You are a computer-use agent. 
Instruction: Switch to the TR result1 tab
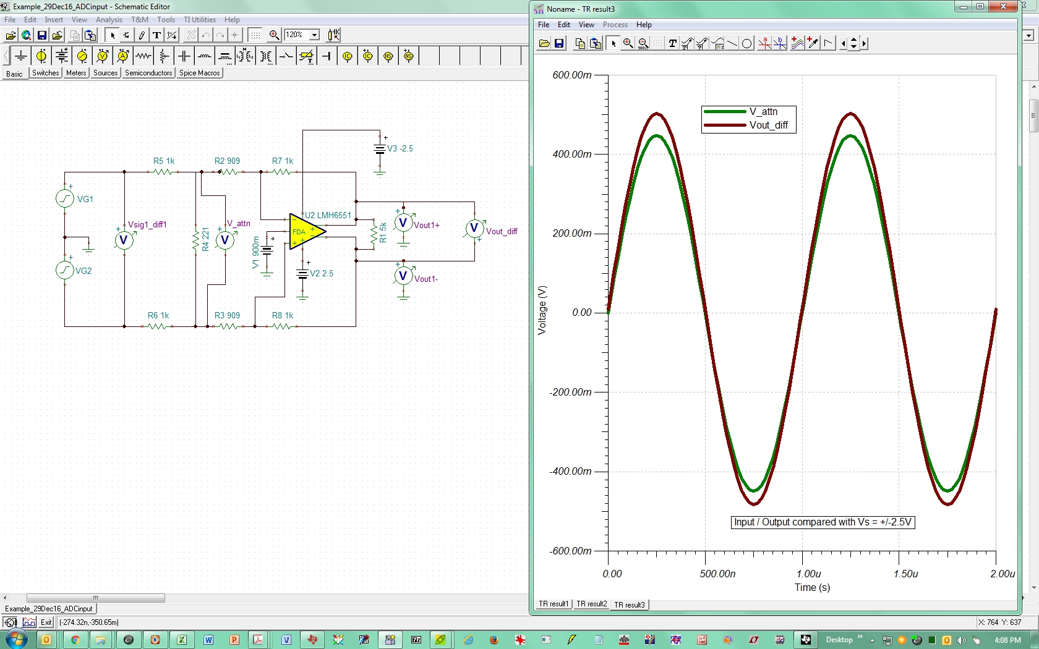tap(553, 604)
